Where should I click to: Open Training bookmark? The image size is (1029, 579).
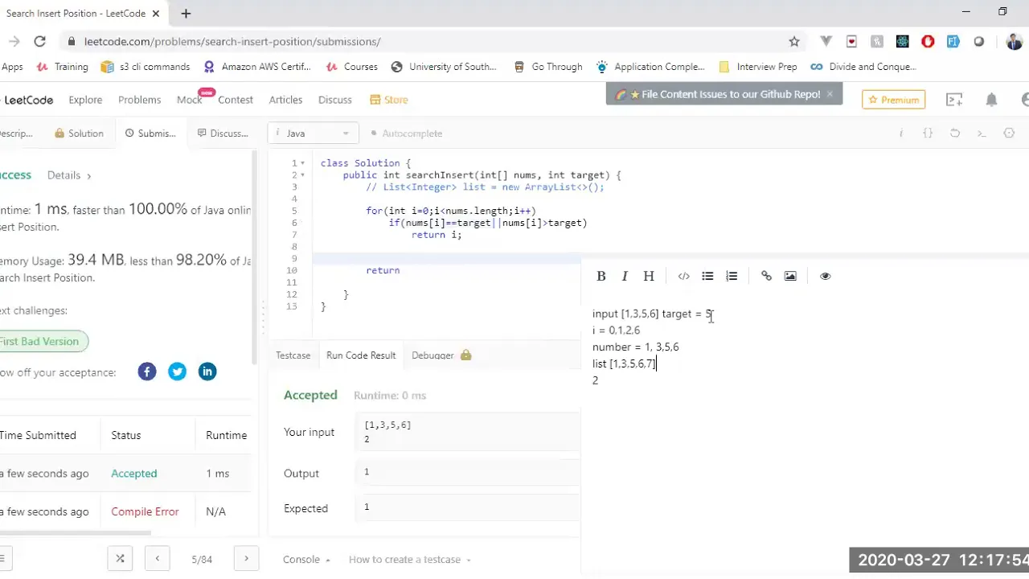point(63,67)
